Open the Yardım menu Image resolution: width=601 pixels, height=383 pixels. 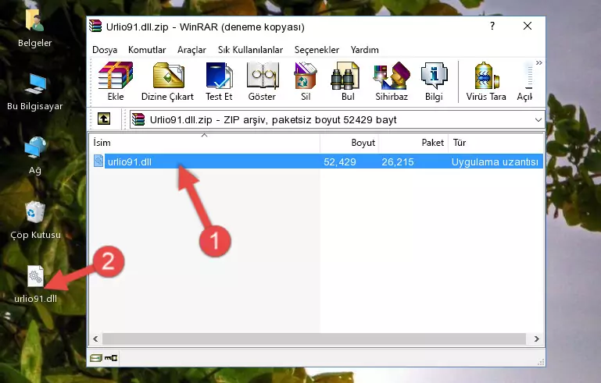coord(364,50)
